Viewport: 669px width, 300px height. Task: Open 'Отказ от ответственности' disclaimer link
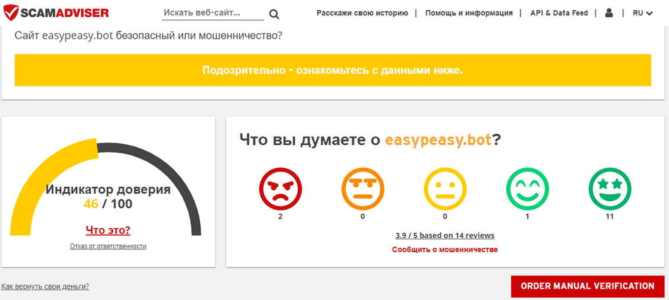pyautogui.click(x=108, y=246)
